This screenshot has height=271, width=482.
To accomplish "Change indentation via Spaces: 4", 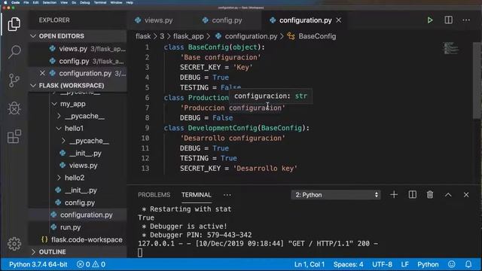I will pyautogui.click(x=348, y=264).
